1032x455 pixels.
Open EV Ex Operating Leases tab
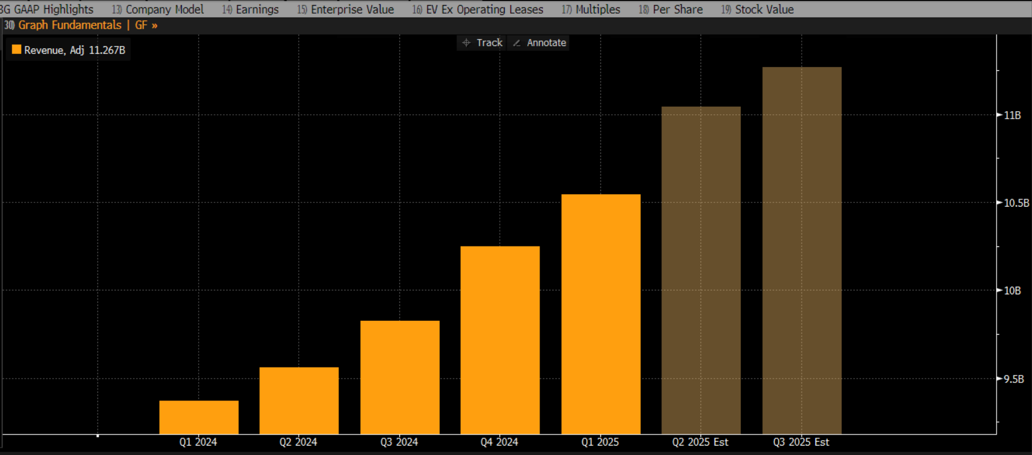point(478,9)
